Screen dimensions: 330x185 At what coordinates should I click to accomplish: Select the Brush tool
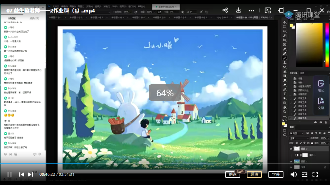click(x=284, y=58)
